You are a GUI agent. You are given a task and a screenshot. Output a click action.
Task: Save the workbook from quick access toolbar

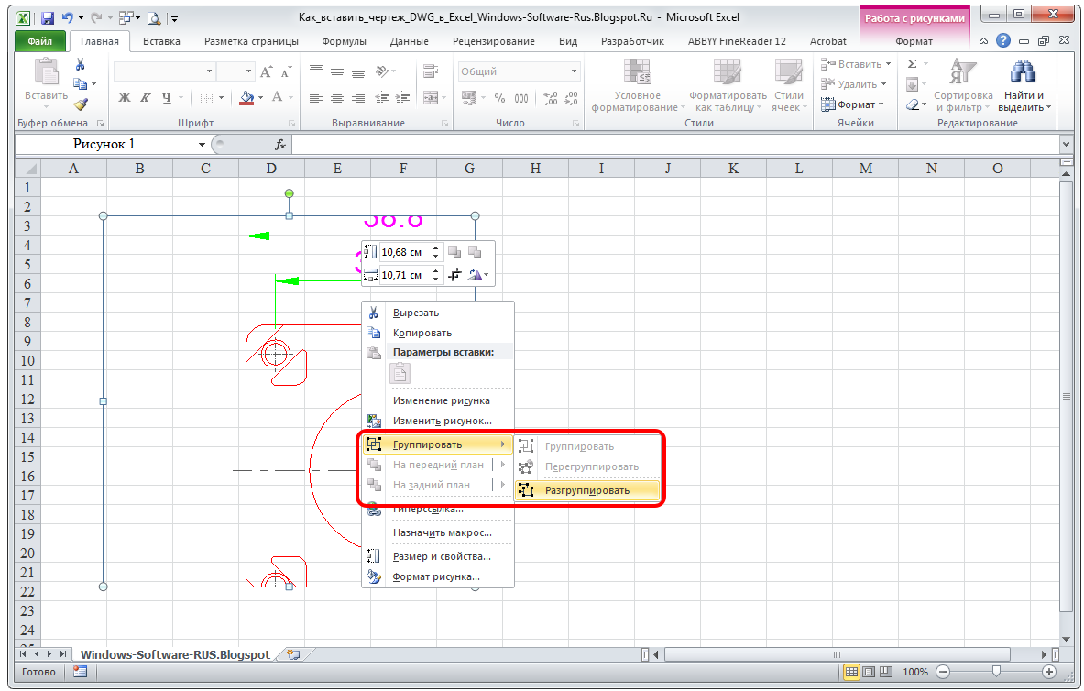[x=47, y=18]
